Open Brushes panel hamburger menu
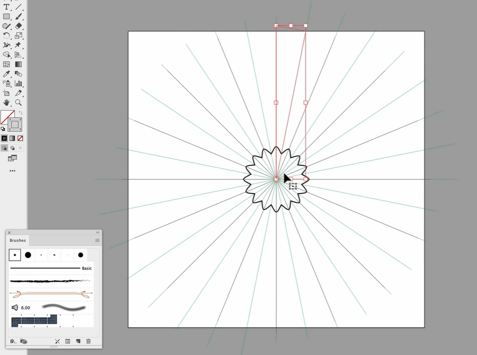The image size is (477, 355). pos(97,240)
